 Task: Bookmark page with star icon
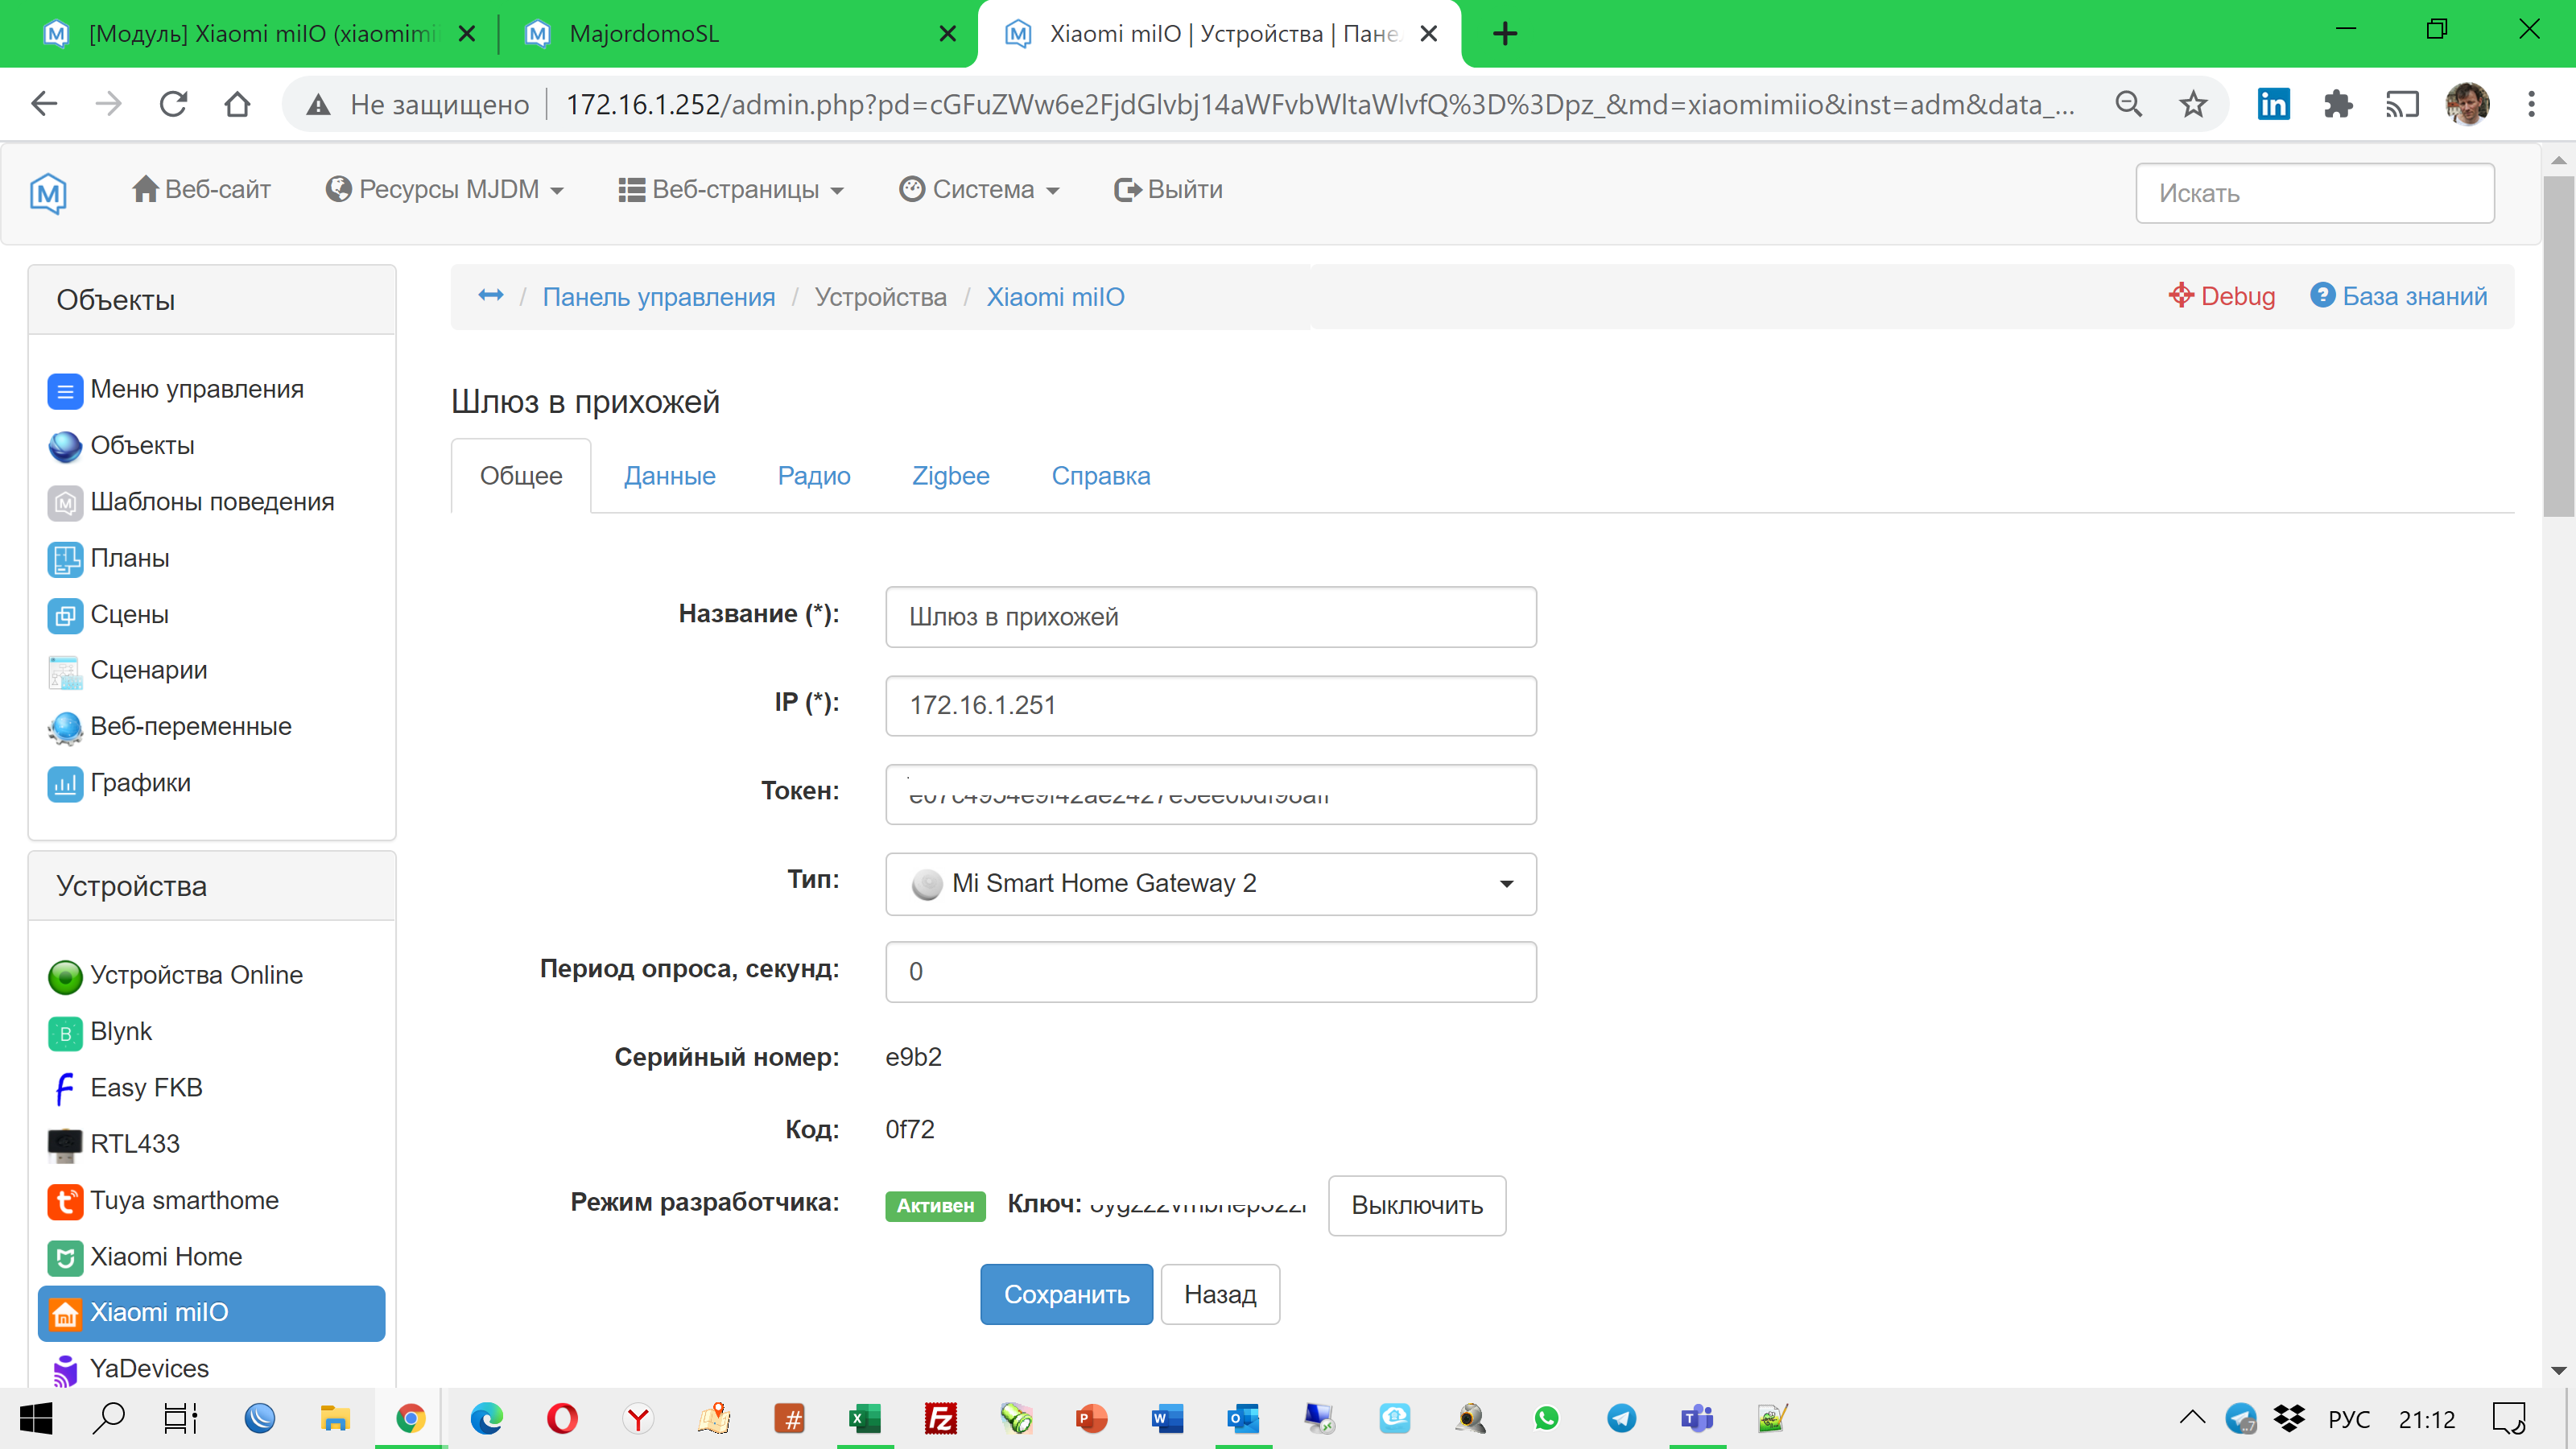[2193, 104]
